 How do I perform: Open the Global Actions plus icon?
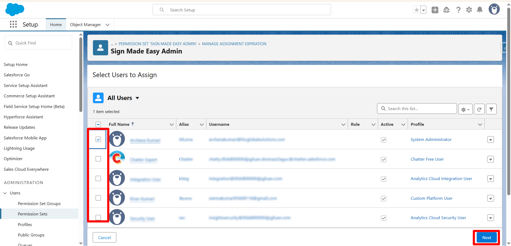click(435, 10)
